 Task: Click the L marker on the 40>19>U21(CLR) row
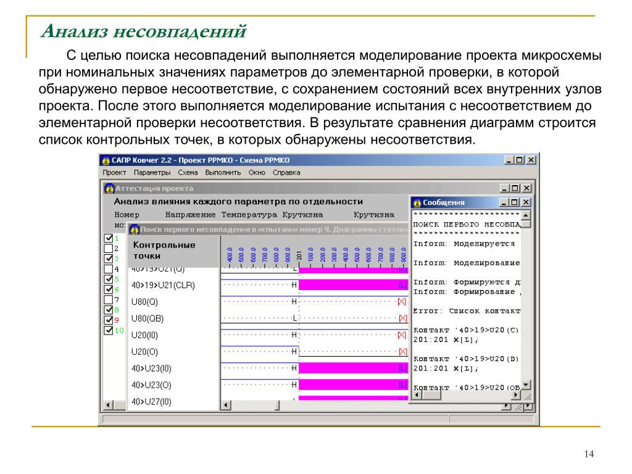point(402,285)
